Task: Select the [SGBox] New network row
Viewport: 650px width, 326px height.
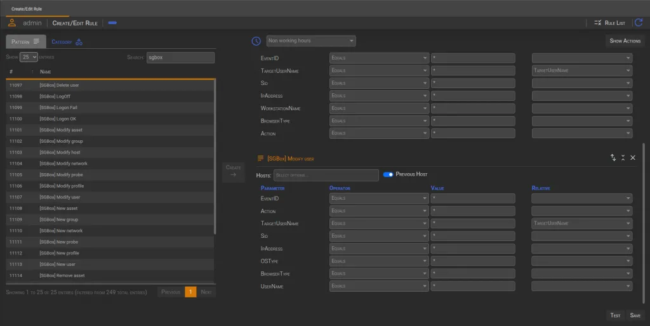Action: click(110, 230)
